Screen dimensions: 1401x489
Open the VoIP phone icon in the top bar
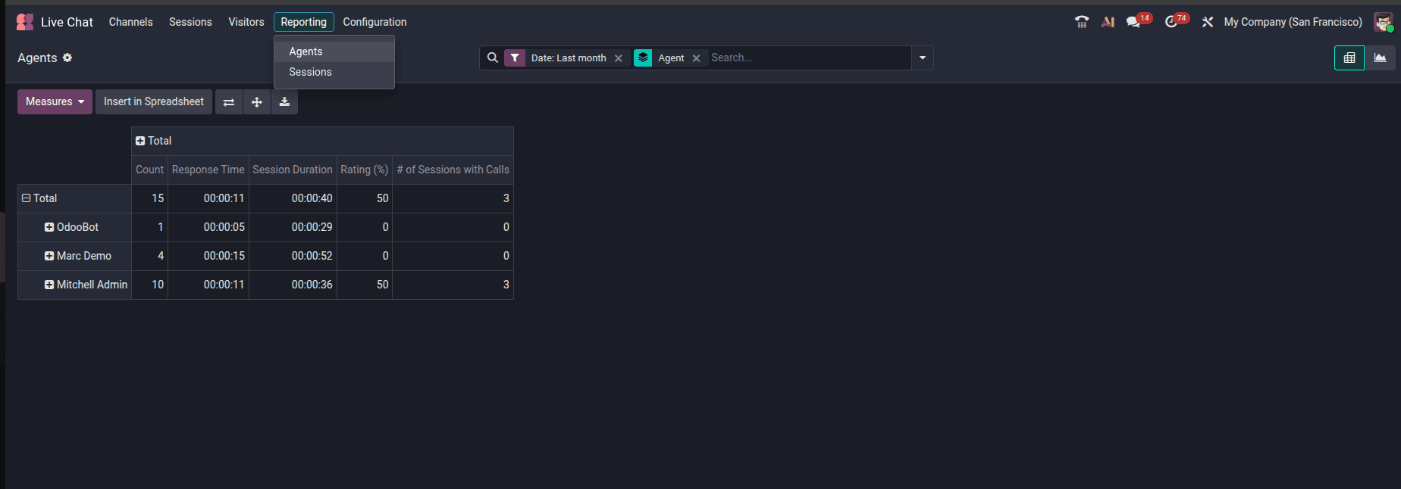(x=1082, y=22)
